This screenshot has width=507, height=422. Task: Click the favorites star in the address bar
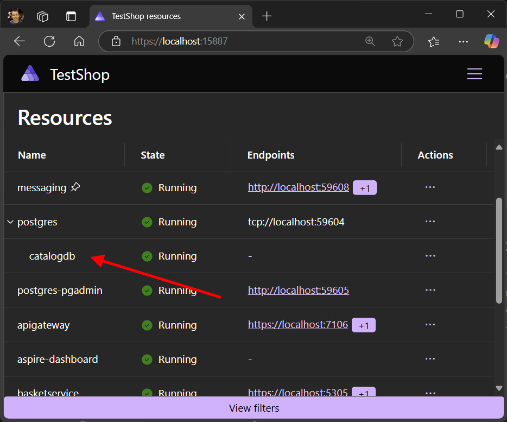click(397, 41)
